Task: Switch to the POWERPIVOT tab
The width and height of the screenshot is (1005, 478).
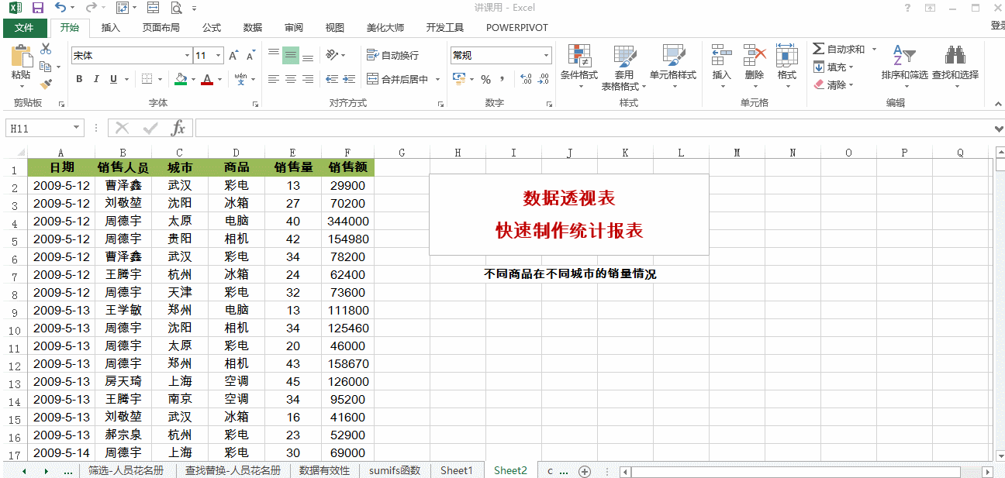Action: click(x=517, y=28)
